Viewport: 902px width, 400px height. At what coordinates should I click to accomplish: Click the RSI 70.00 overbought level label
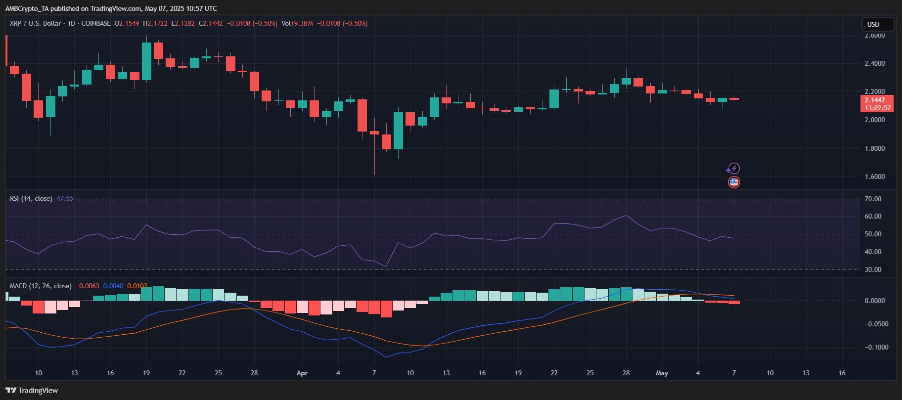[873, 199]
